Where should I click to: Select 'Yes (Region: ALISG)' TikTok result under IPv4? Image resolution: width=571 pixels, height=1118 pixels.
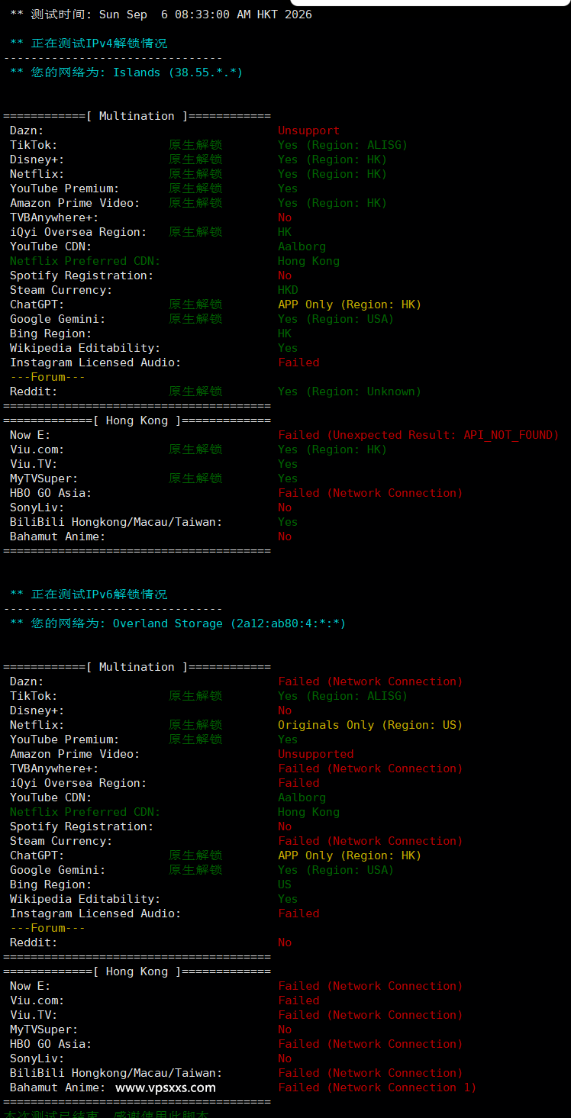click(x=343, y=145)
